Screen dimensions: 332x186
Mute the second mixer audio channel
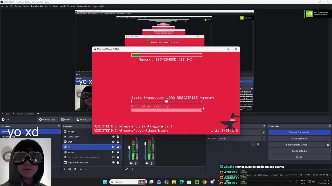point(147,163)
